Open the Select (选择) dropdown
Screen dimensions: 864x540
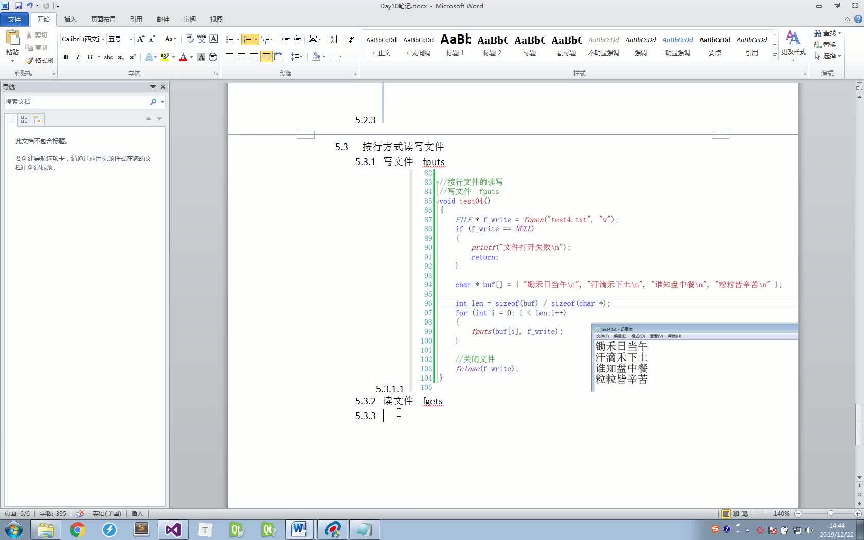tap(827, 56)
